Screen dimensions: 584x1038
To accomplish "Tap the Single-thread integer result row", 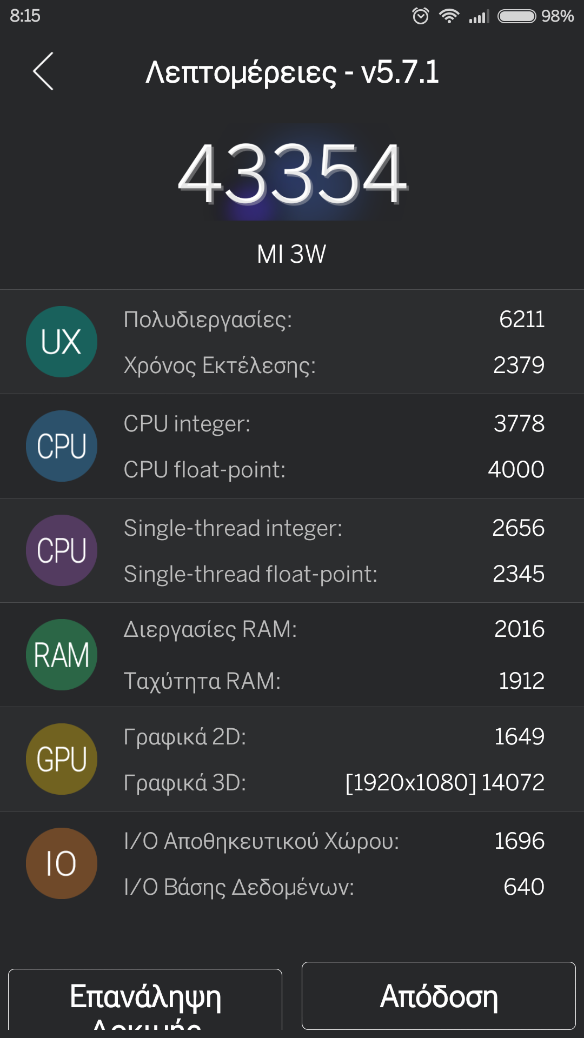I will 334,528.
